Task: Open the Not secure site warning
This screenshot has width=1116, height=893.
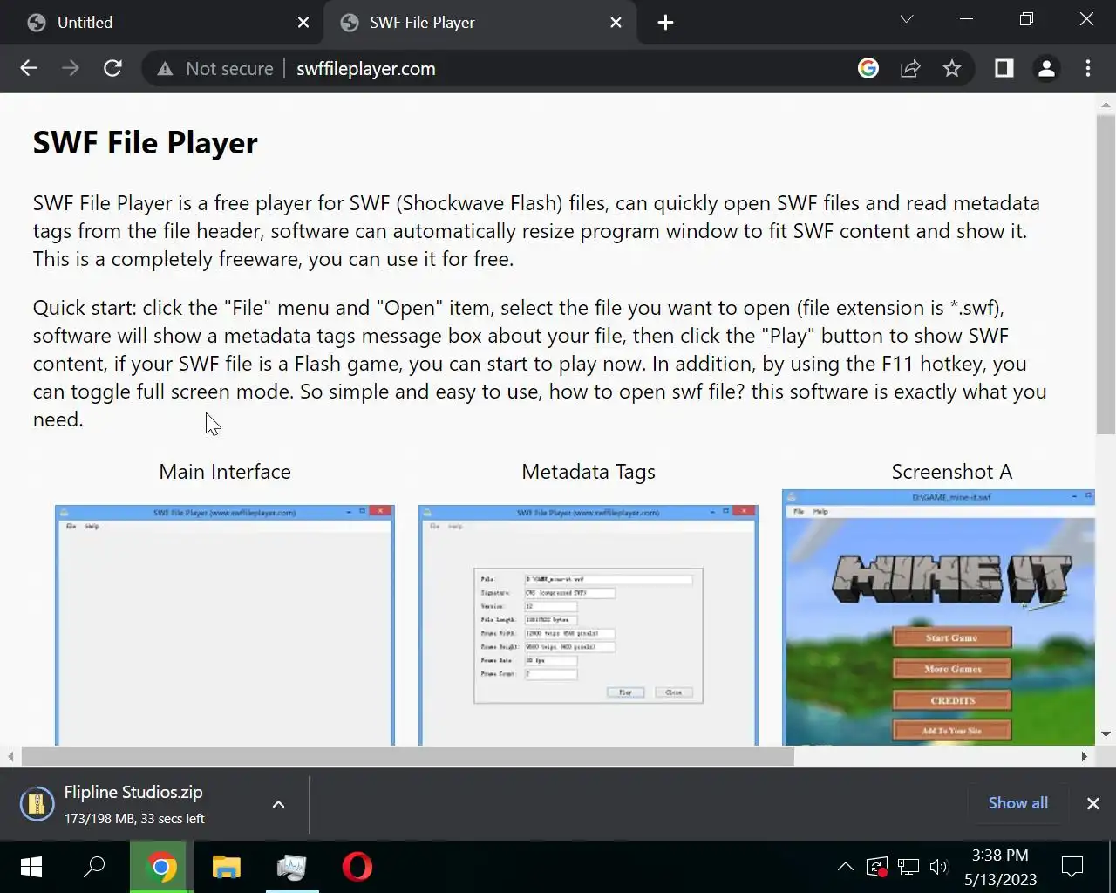Action: [214, 69]
